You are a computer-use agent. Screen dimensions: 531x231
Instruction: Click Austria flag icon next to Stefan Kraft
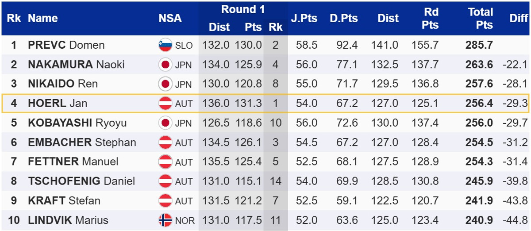(x=165, y=200)
